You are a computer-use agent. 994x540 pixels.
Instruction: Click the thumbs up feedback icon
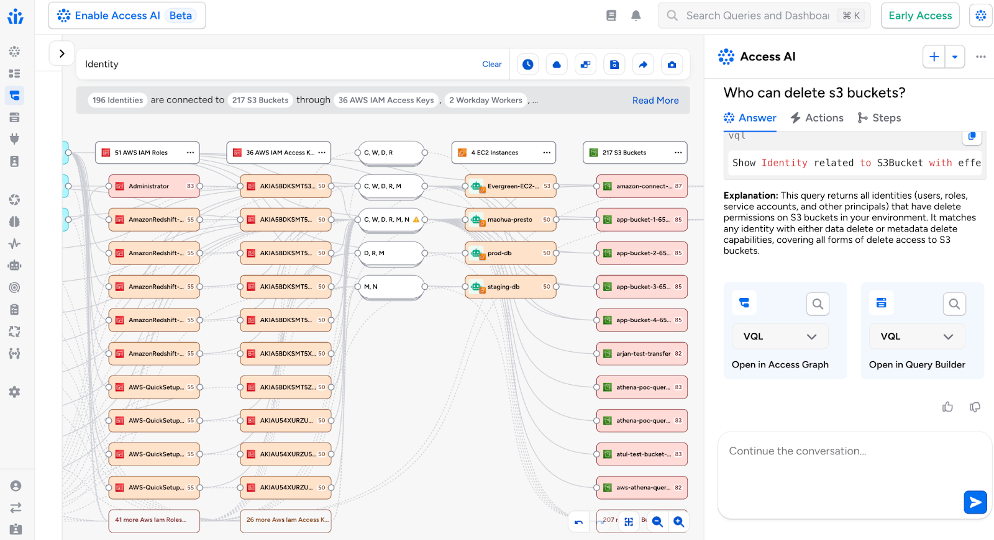pyautogui.click(x=947, y=407)
